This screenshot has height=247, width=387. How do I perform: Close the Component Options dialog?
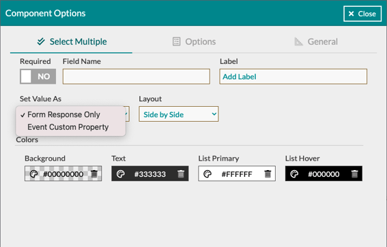362,14
